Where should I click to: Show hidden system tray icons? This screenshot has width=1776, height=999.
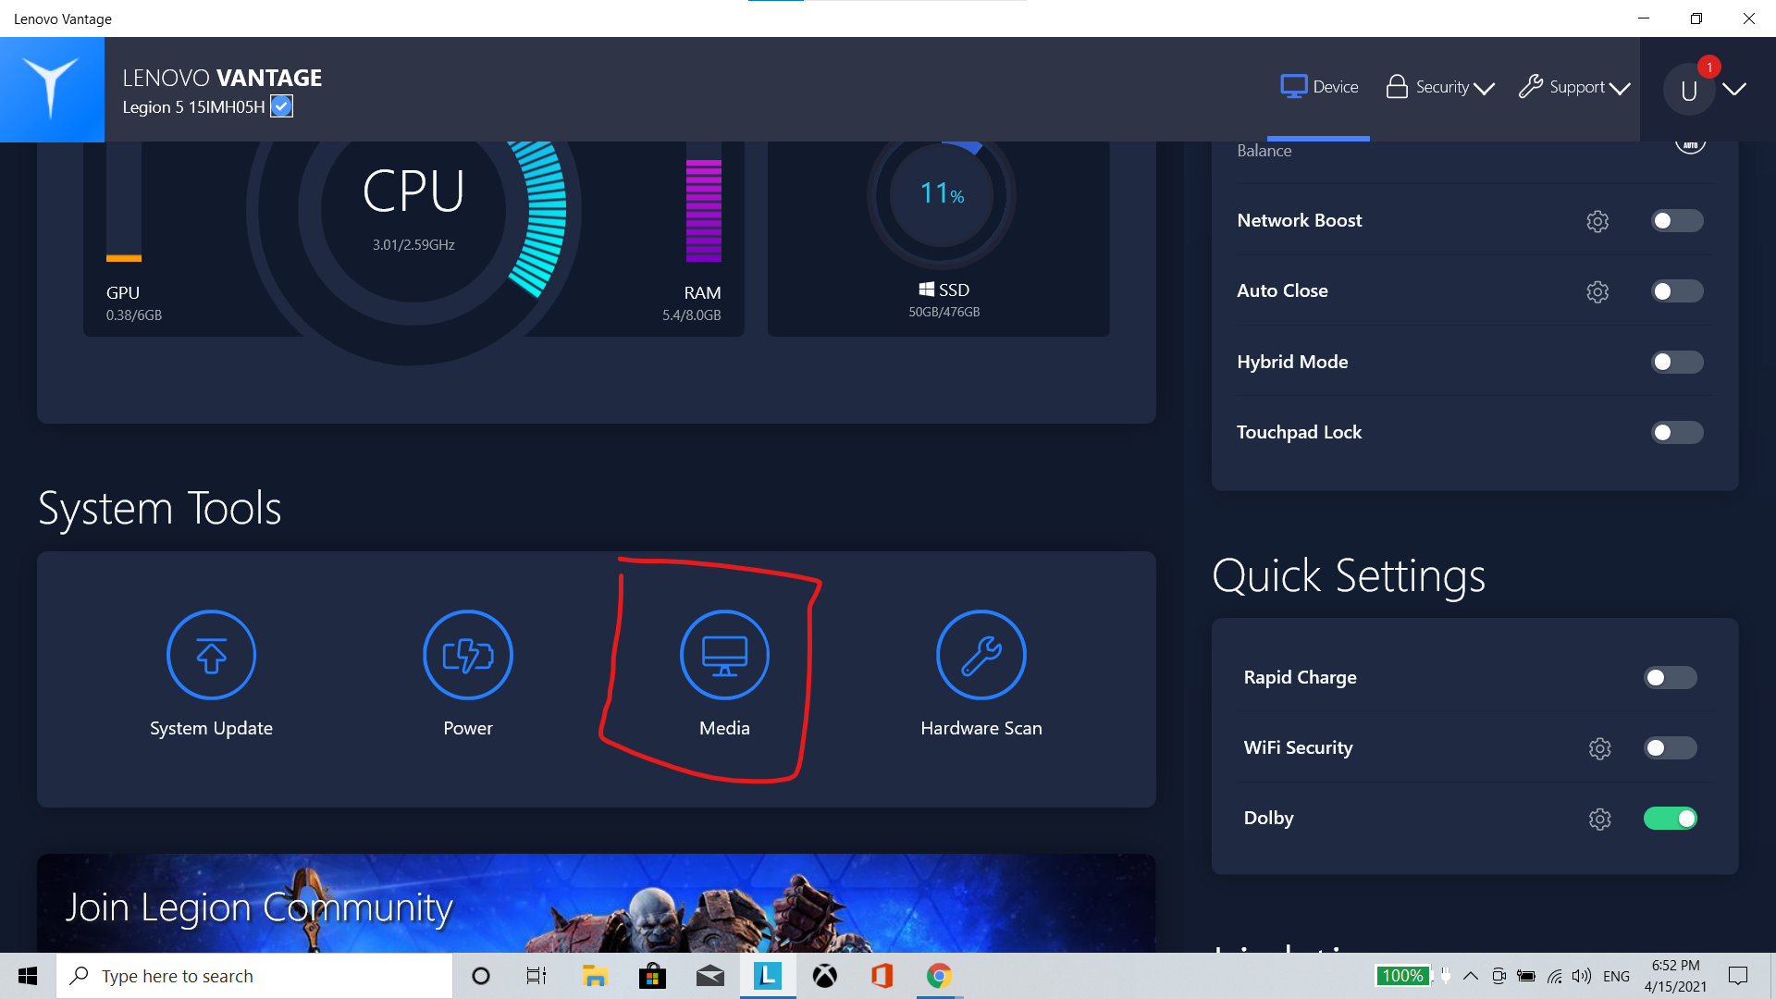click(1470, 976)
